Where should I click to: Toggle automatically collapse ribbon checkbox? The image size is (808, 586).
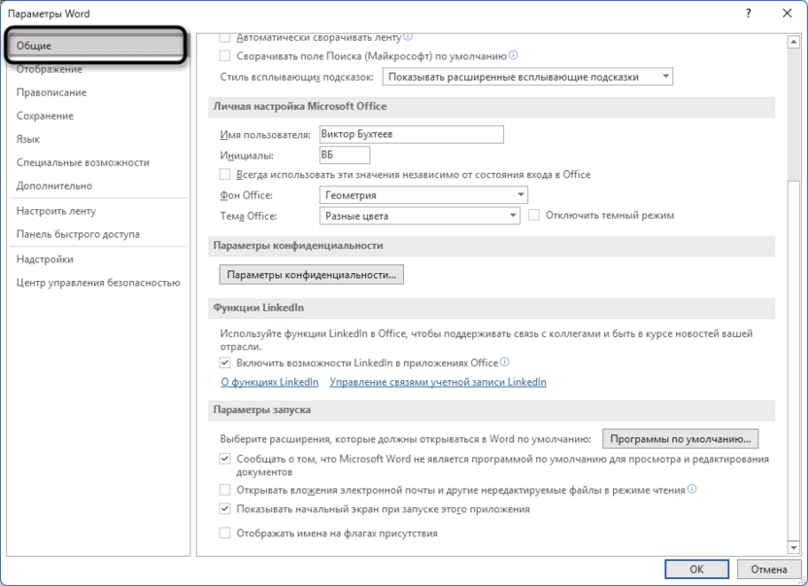click(x=224, y=37)
